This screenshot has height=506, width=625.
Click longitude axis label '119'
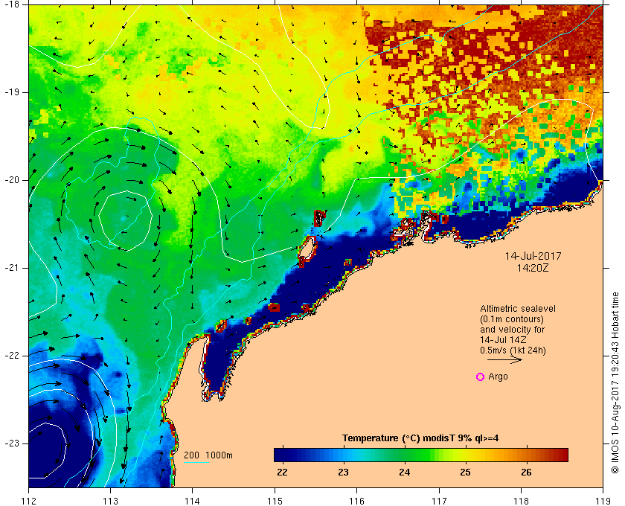603,501
